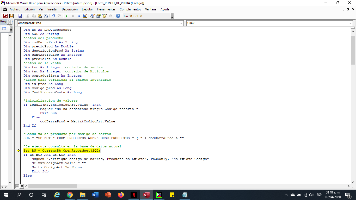The width and height of the screenshot is (356, 200).
Task: Click the Cut scissors icon
Action: tap(28, 16)
